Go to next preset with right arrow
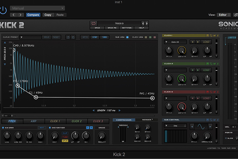This screenshot has height=159, width=238. (20, 15)
